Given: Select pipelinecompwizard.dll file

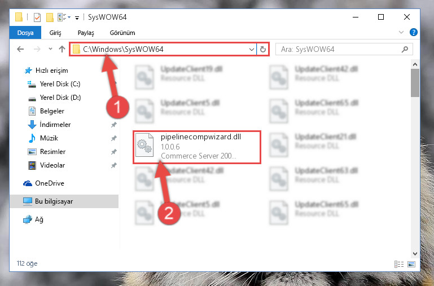Looking at the screenshot, I should pos(197,147).
